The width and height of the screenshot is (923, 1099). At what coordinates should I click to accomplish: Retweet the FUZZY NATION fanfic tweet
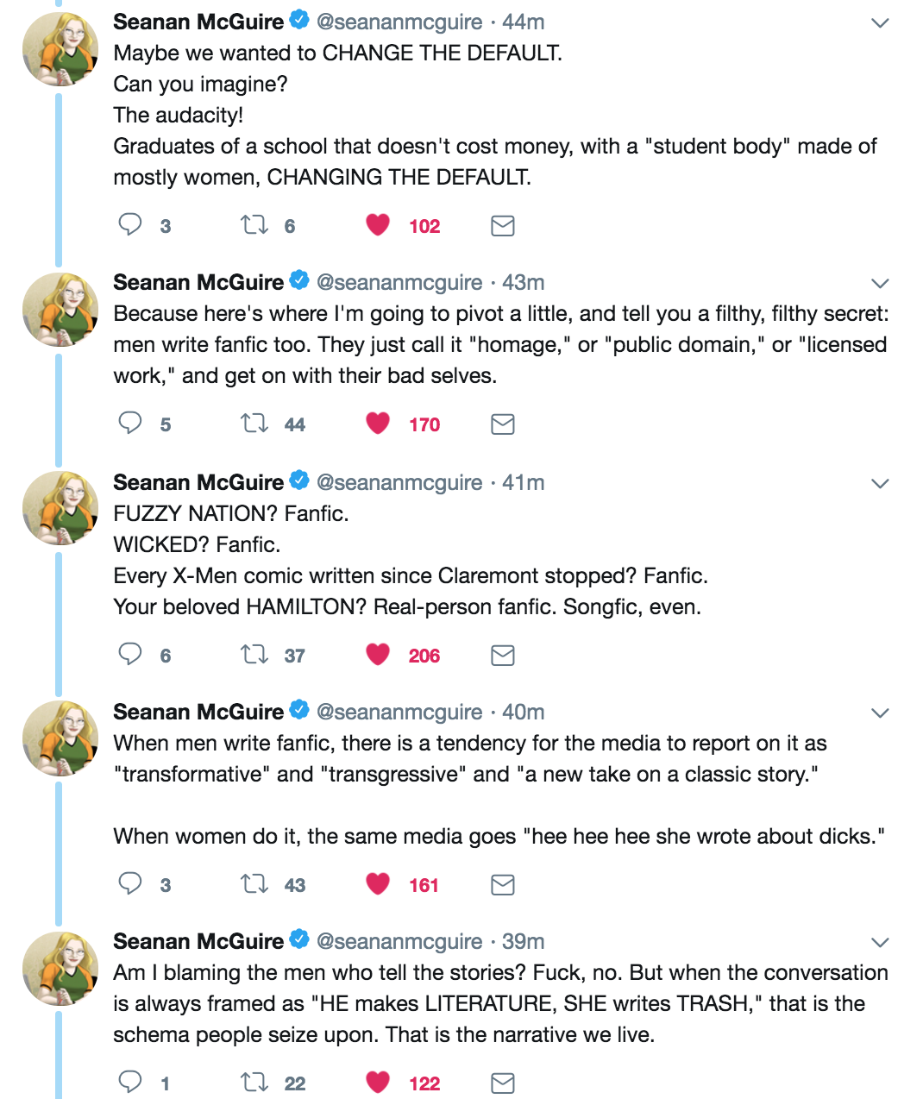(x=254, y=655)
